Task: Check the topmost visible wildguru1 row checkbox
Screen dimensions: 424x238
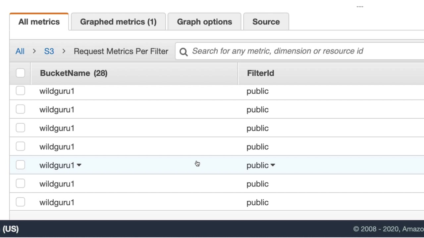Action: [x=20, y=91]
